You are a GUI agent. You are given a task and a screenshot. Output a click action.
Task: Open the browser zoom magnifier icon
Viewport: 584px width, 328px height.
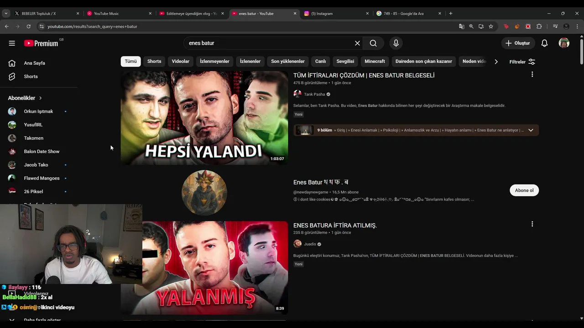coord(471,26)
